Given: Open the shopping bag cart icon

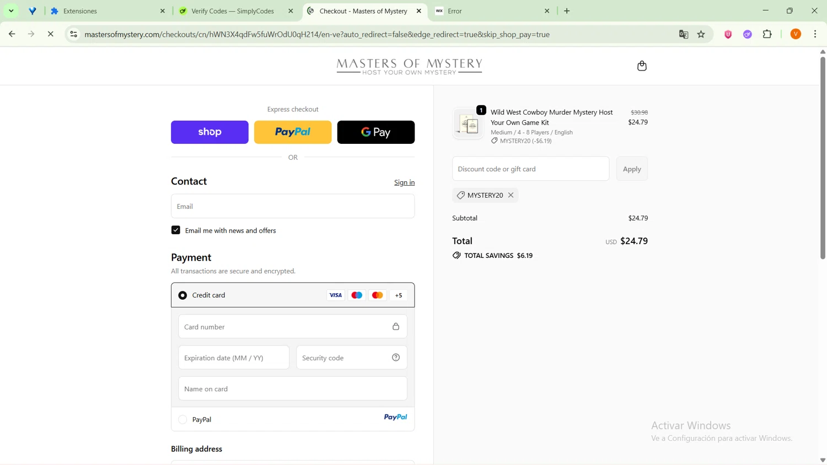Looking at the screenshot, I should pyautogui.click(x=642, y=66).
